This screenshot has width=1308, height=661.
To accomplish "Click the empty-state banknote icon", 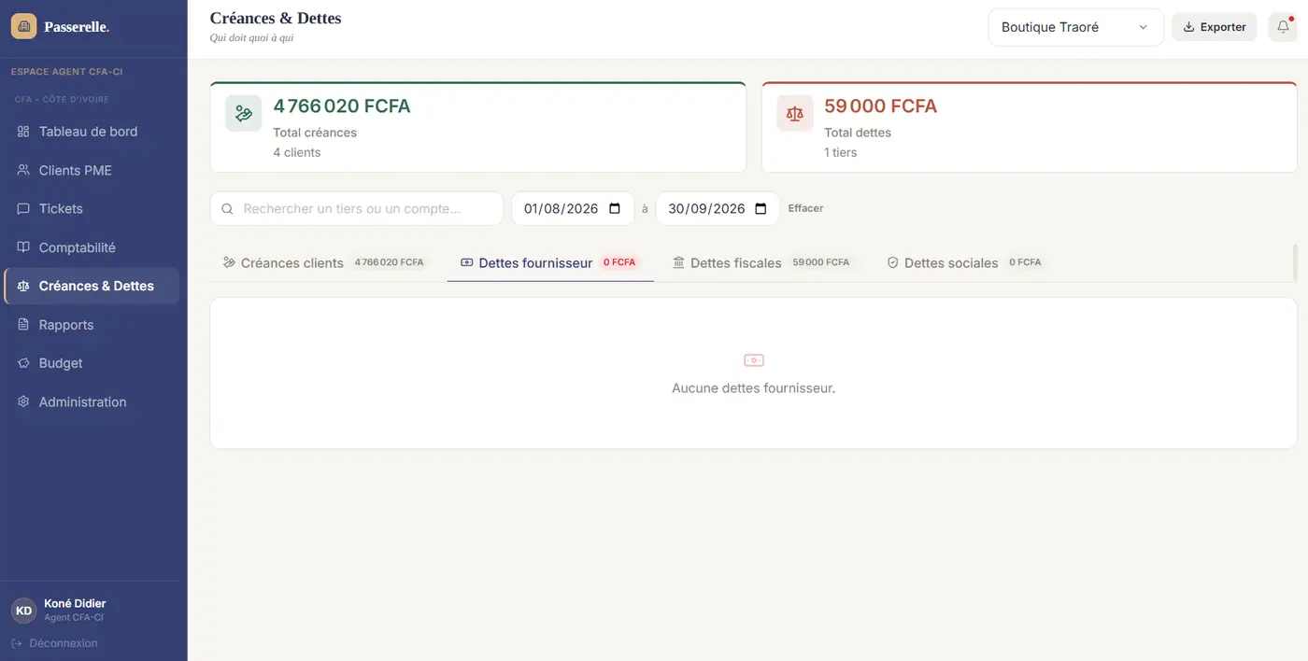I will tap(754, 360).
